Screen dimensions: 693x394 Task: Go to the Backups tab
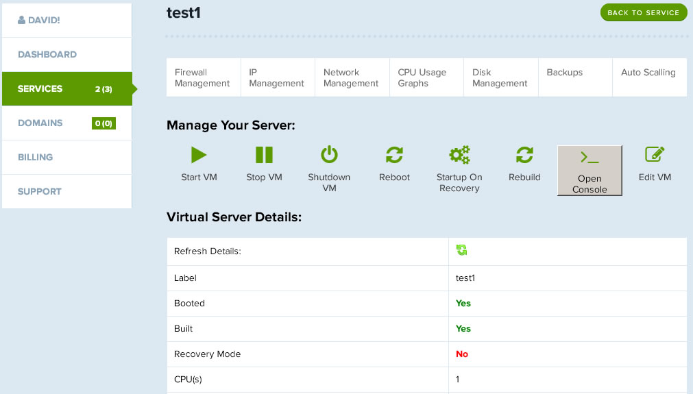pyautogui.click(x=575, y=77)
